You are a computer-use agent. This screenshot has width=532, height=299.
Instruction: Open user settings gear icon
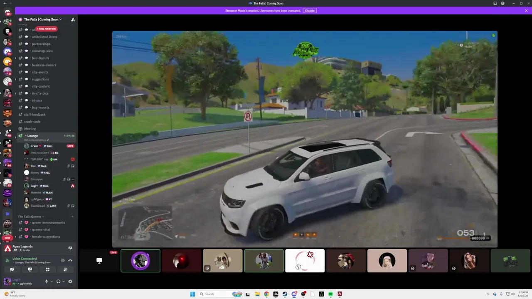point(70,282)
